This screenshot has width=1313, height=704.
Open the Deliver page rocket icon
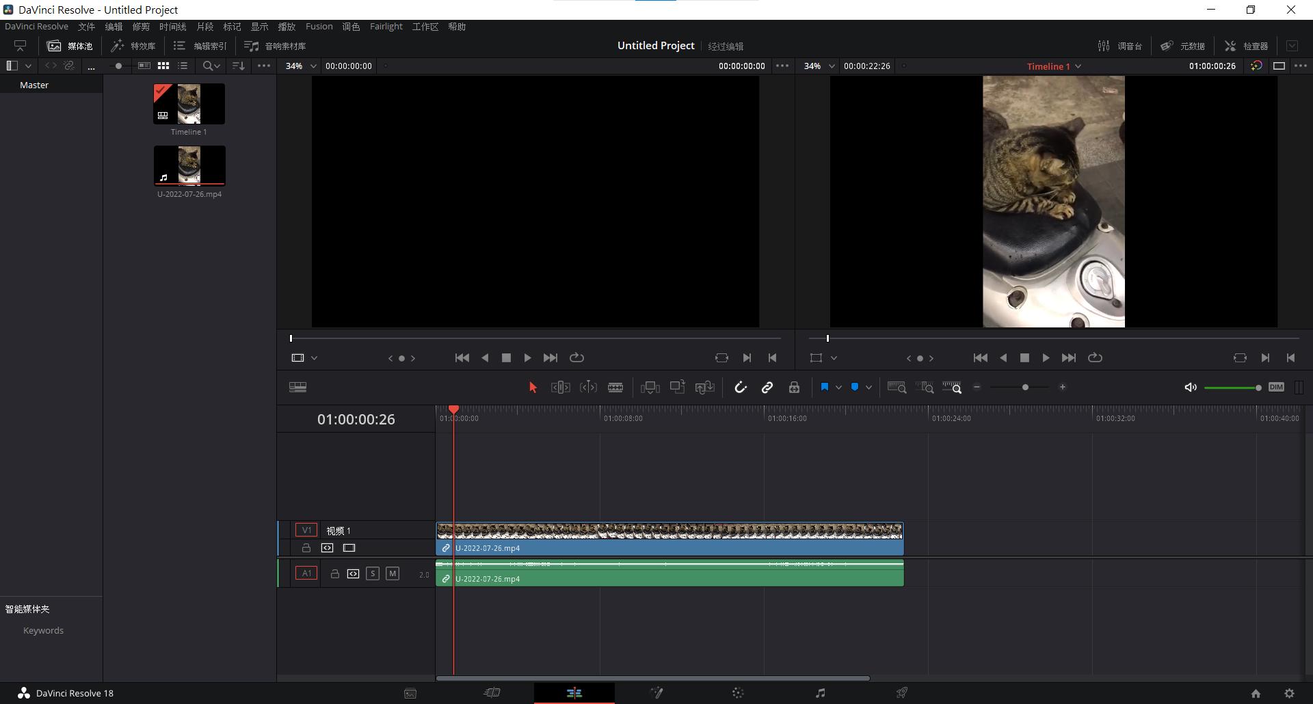(901, 692)
